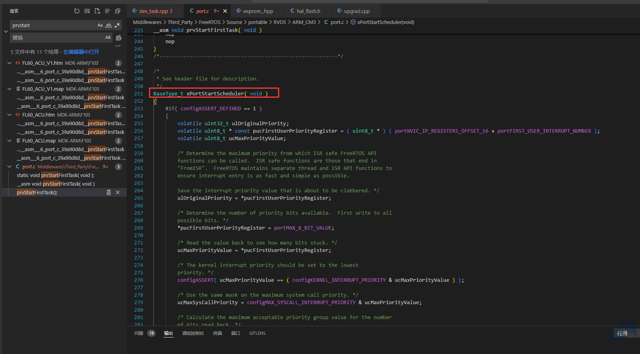
Task: Switch results to tree view
Action: point(107,11)
